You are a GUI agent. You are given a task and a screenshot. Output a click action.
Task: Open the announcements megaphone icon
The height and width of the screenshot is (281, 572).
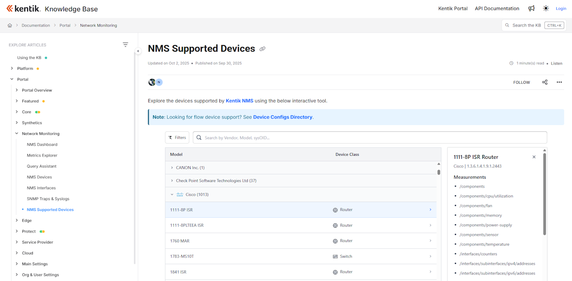tap(531, 8)
